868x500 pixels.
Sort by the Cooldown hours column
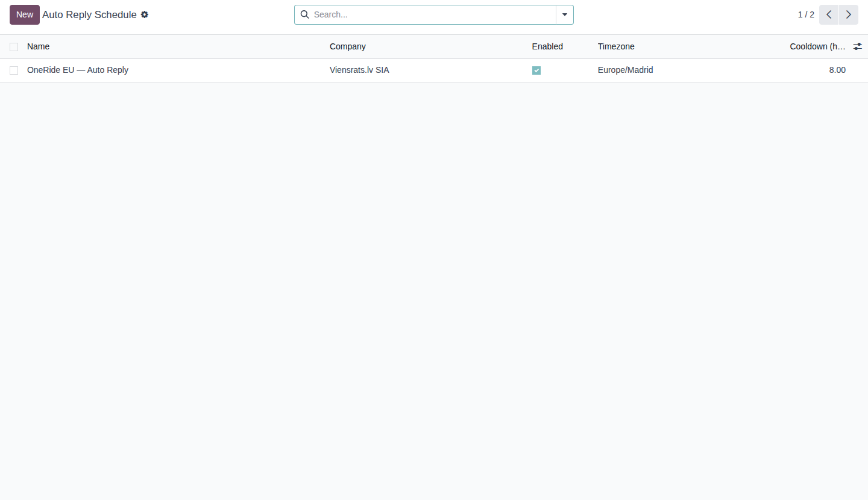pyautogui.click(x=817, y=46)
